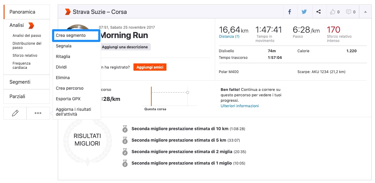Choose Ritaglia from the dropdown menu
The height and width of the screenshot is (183, 375).
pyautogui.click(x=63, y=56)
